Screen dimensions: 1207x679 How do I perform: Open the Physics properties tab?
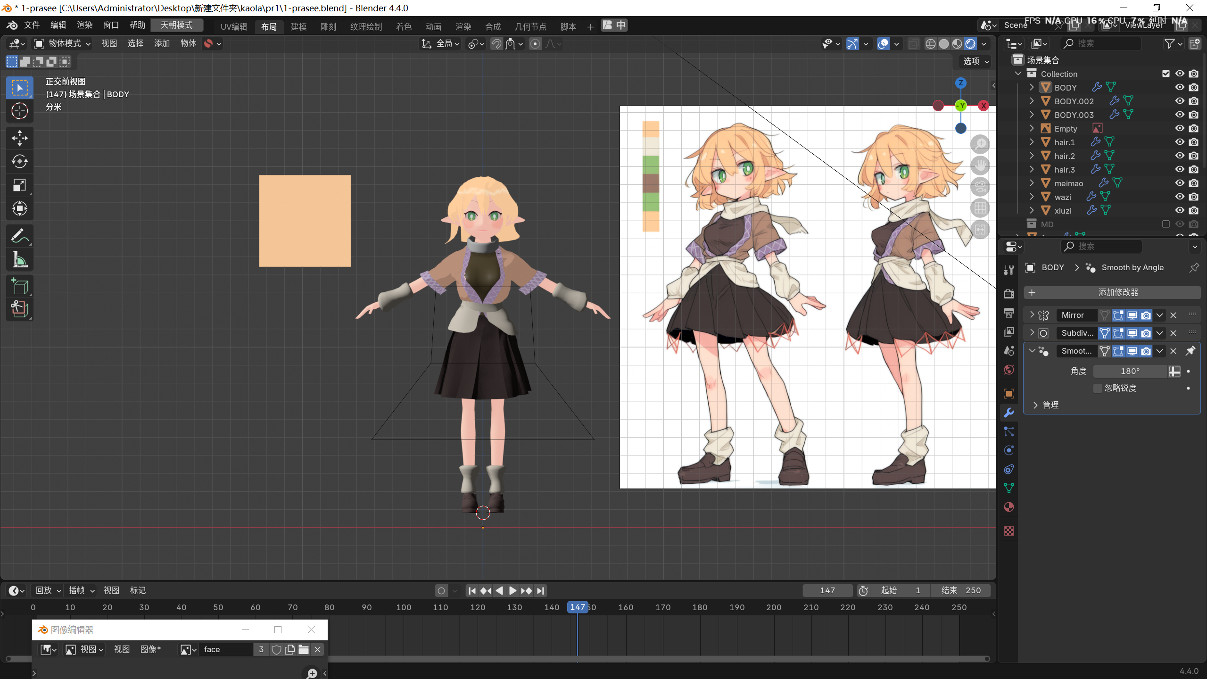[x=1009, y=450]
